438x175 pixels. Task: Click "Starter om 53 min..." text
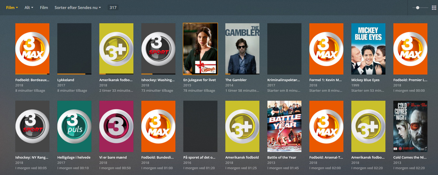[368, 90]
